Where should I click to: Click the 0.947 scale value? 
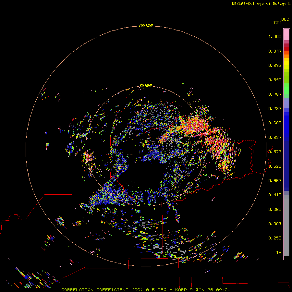pyautogui.click(x=275, y=51)
